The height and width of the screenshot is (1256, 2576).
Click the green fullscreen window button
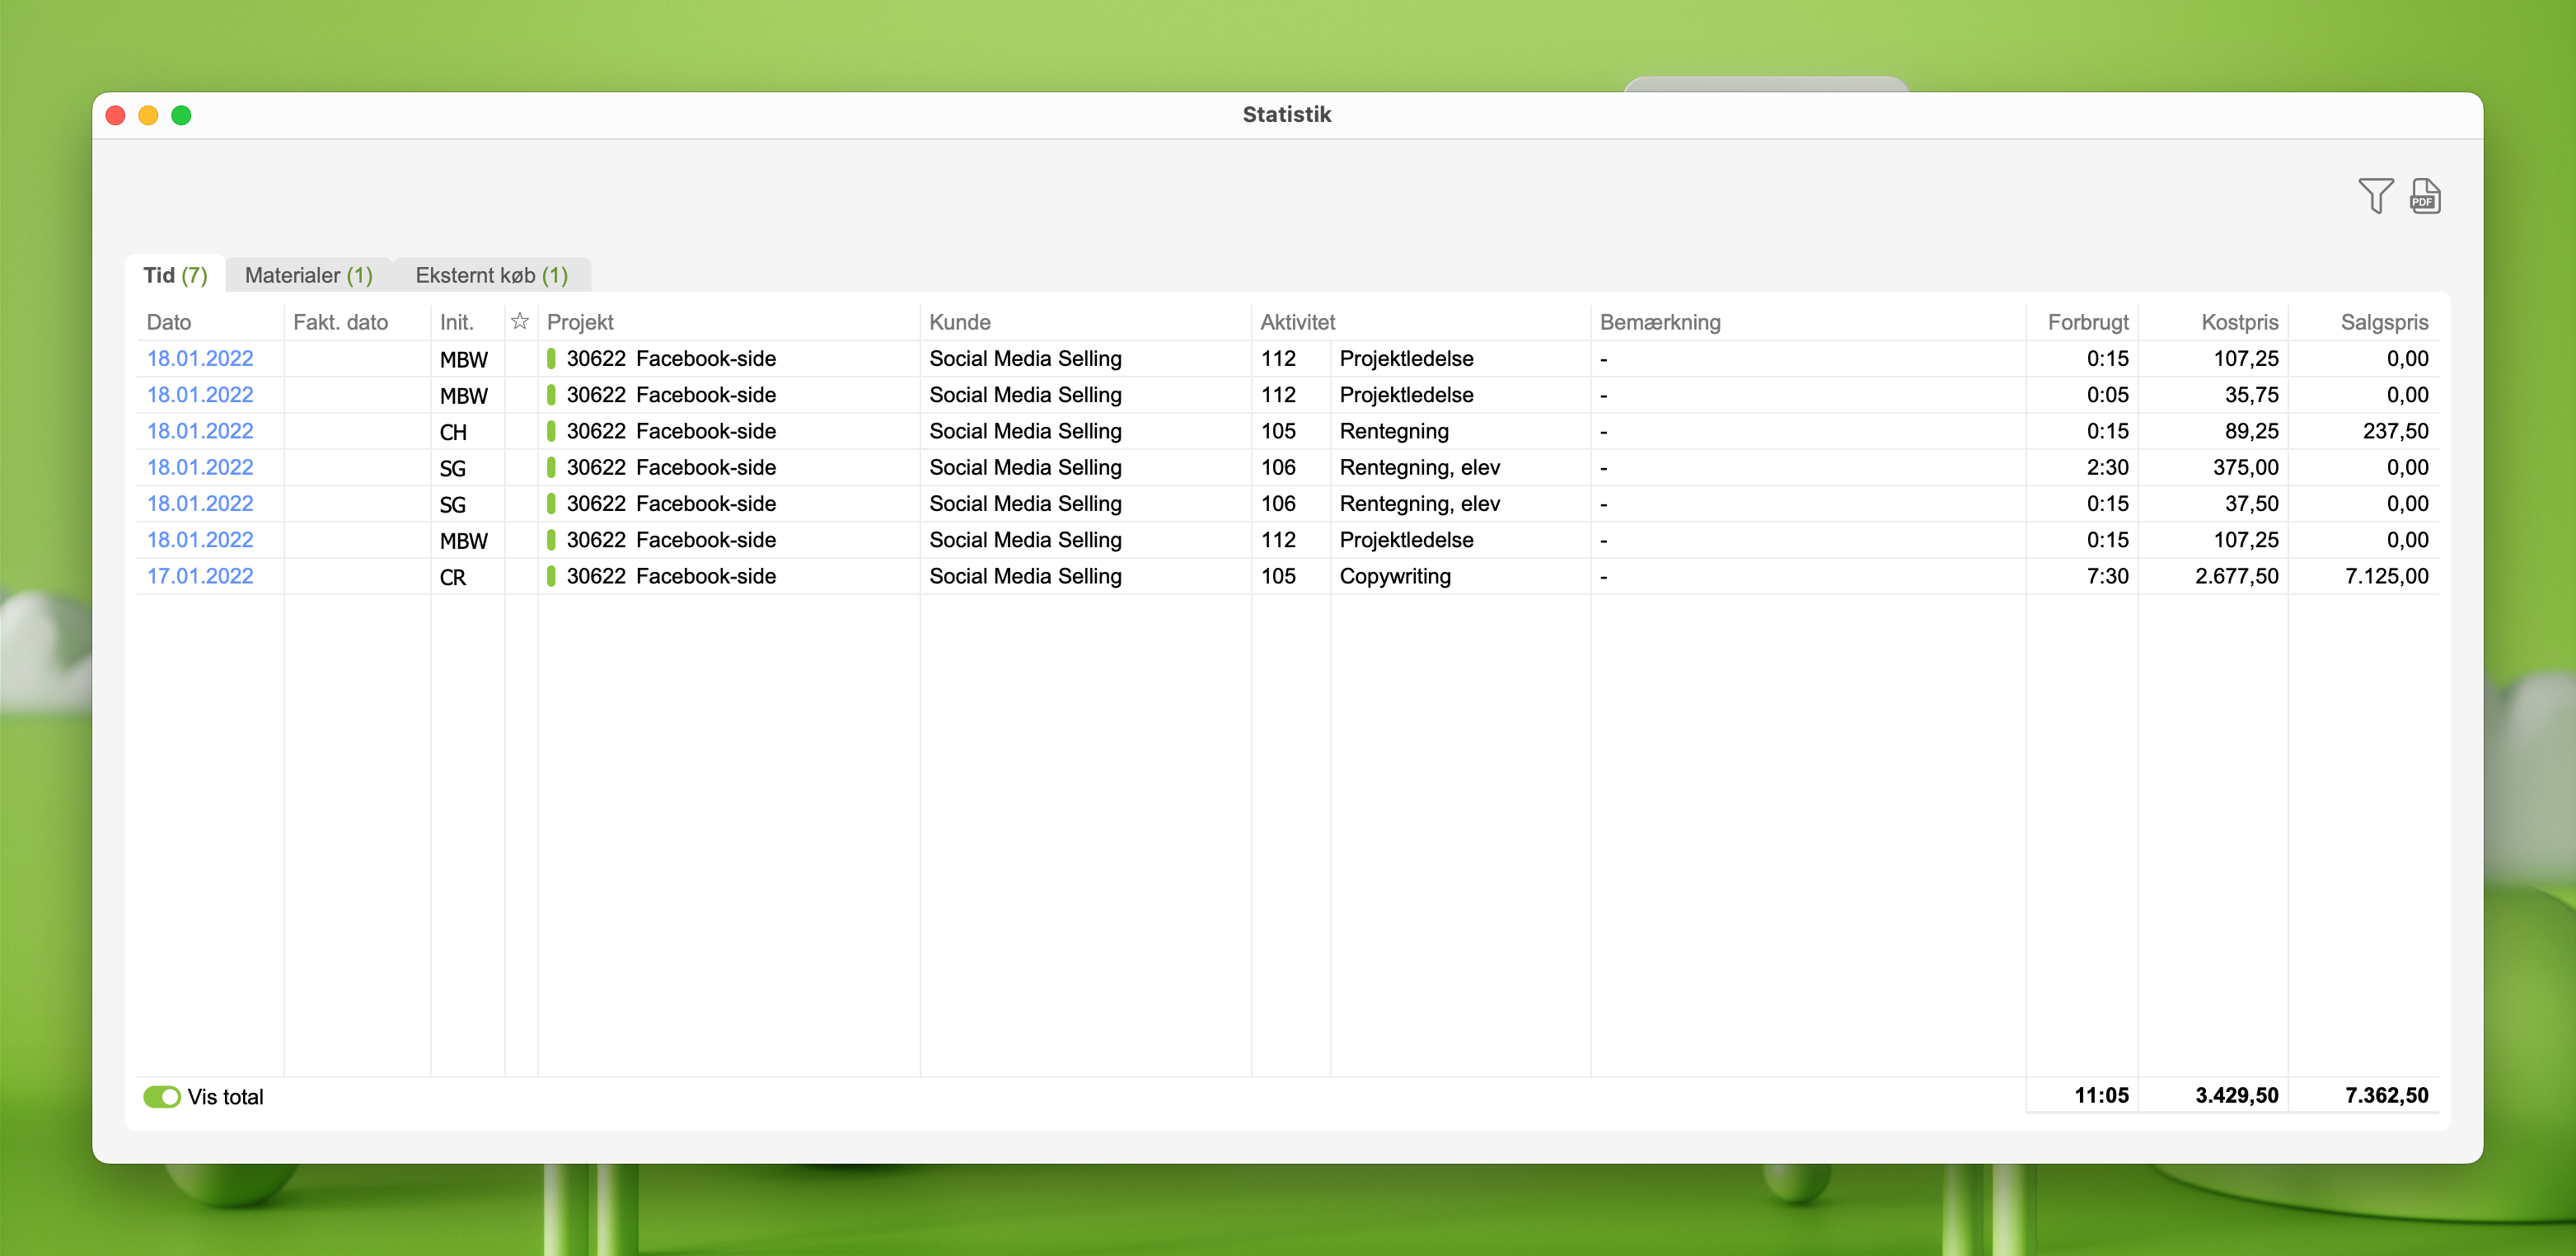181,115
